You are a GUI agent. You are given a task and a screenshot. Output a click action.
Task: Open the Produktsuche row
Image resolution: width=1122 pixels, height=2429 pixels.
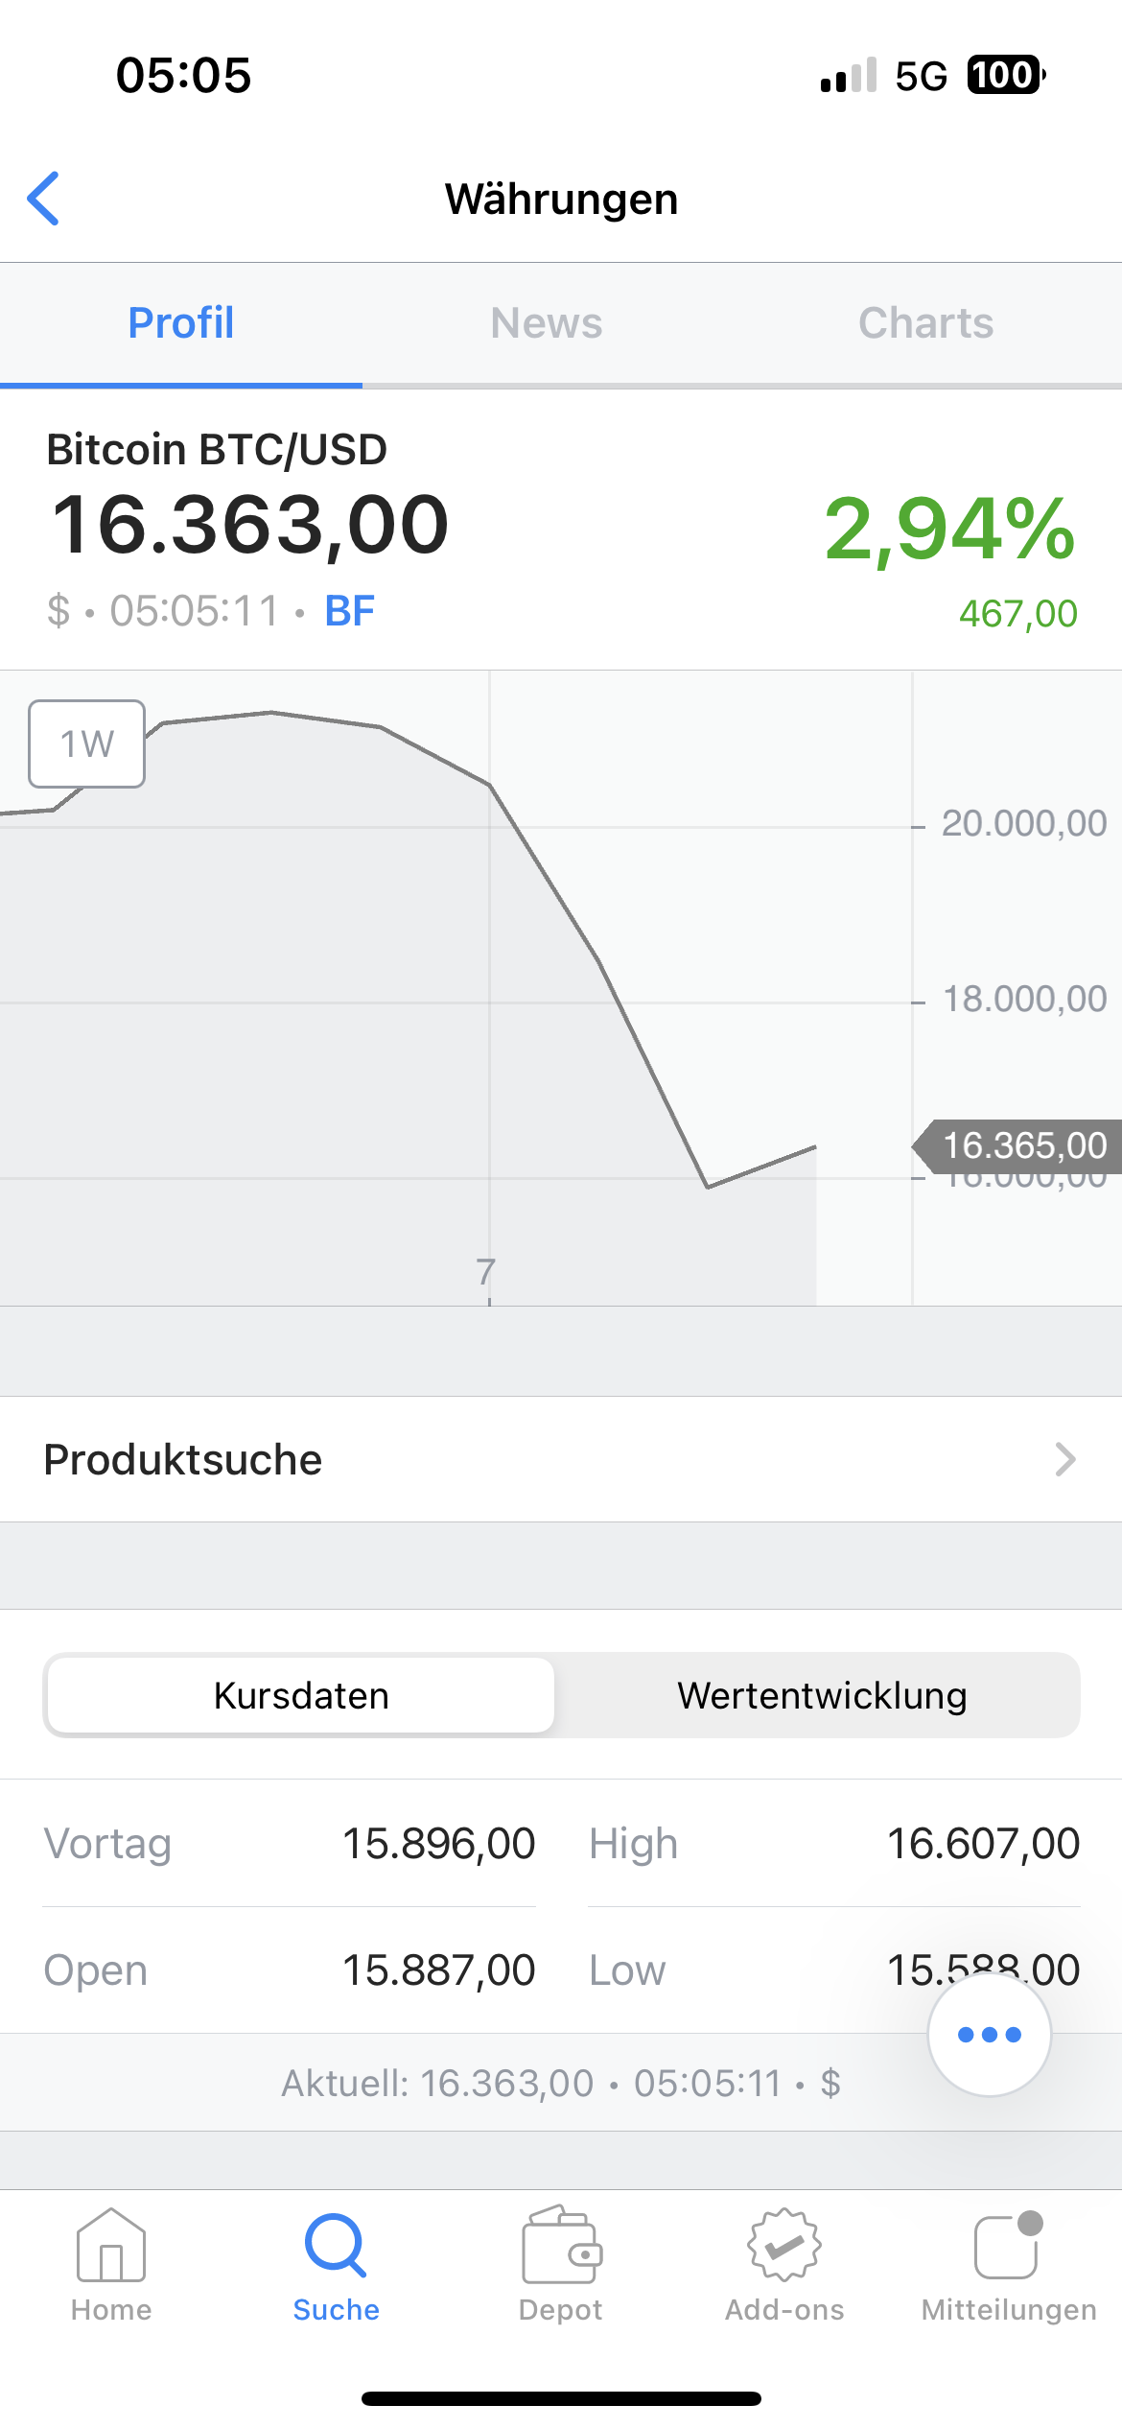click(561, 1459)
